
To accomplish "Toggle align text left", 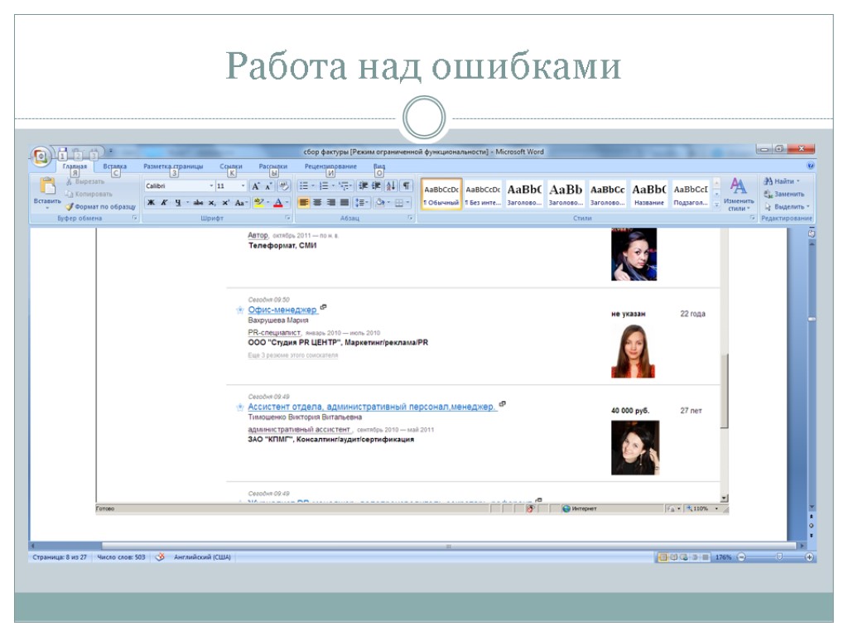I will (304, 203).
